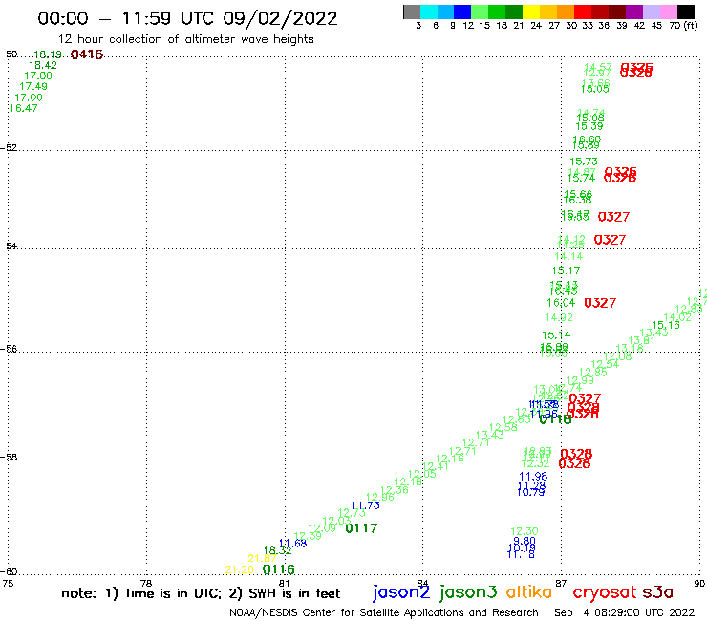Viewport: 707px width, 621px height.
Task: Click the wave height value '17.49'
Action: pyautogui.click(x=33, y=86)
